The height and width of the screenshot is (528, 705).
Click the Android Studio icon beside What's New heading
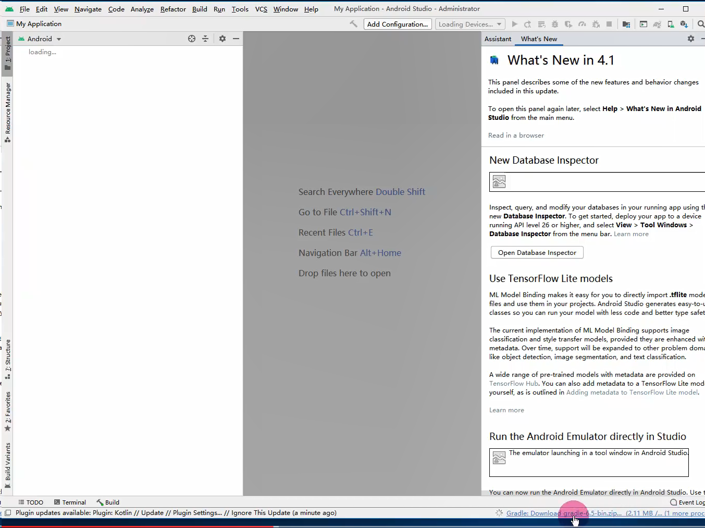click(x=494, y=60)
